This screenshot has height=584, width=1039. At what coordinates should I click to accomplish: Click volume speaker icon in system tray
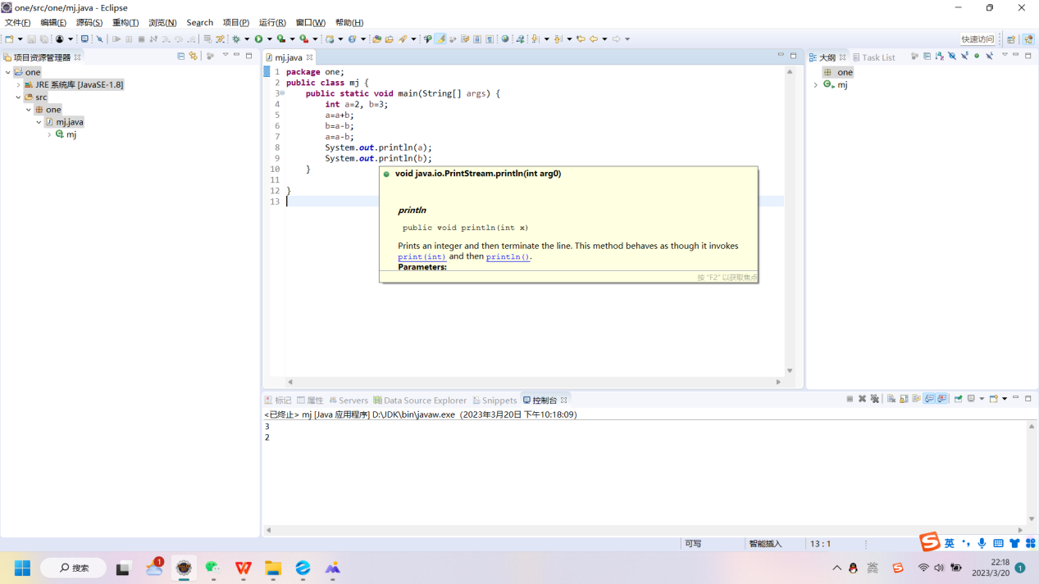pyautogui.click(x=939, y=568)
